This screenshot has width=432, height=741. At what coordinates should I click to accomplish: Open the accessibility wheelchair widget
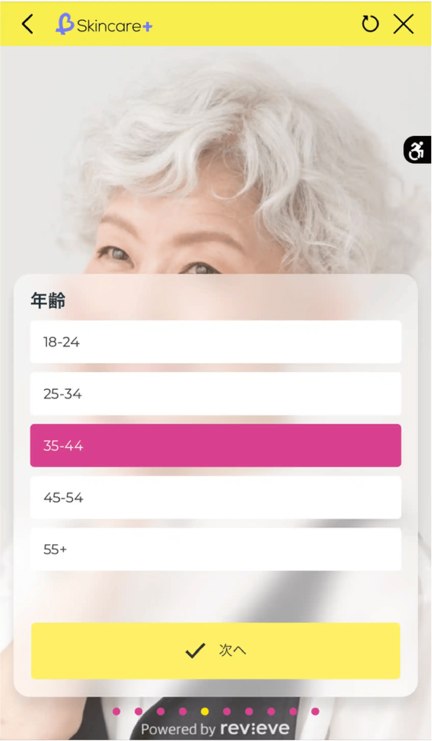(417, 150)
